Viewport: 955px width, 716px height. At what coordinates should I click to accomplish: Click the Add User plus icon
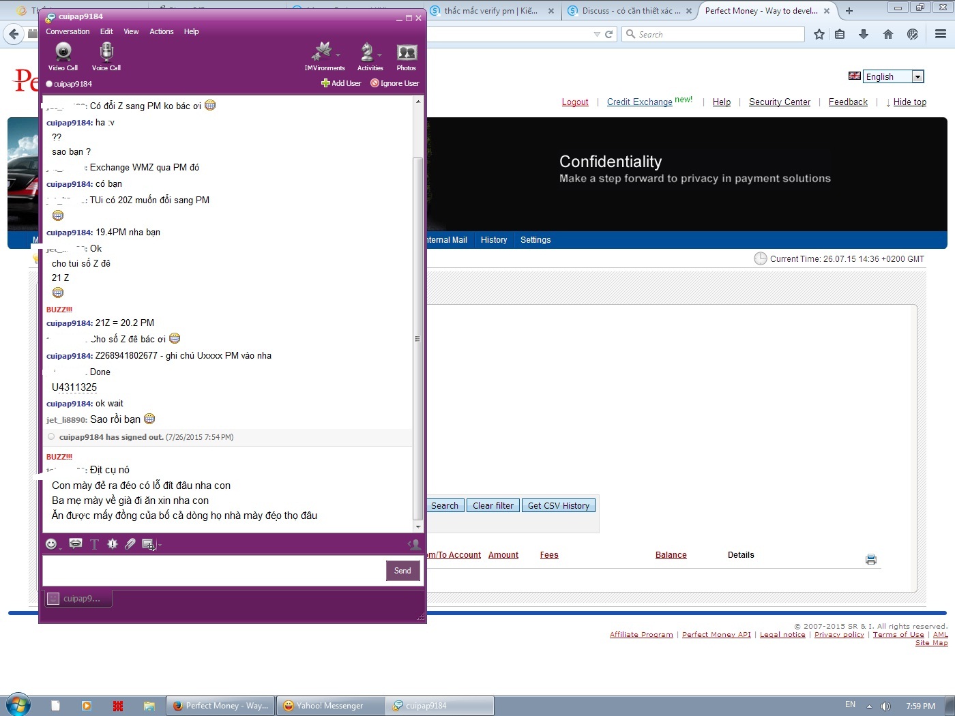[x=325, y=83]
